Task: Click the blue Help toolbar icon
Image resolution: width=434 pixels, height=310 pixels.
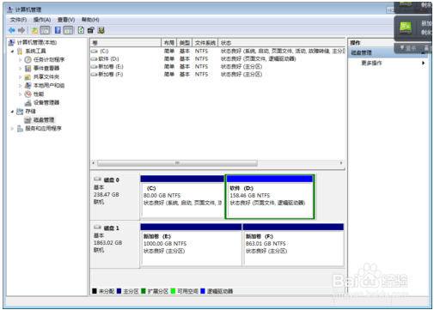Action: (58, 30)
